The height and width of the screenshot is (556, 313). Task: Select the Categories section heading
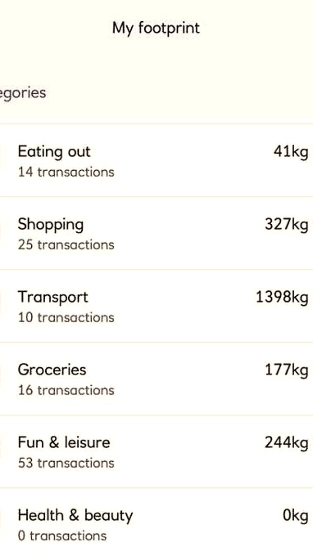[x=23, y=93]
